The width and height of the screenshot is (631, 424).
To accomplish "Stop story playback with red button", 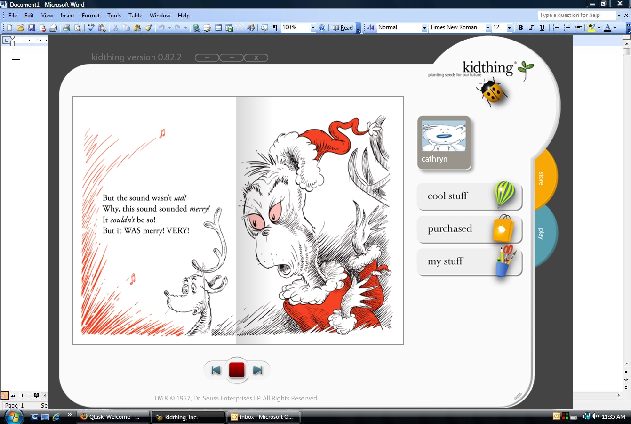I will coord(237,370).
